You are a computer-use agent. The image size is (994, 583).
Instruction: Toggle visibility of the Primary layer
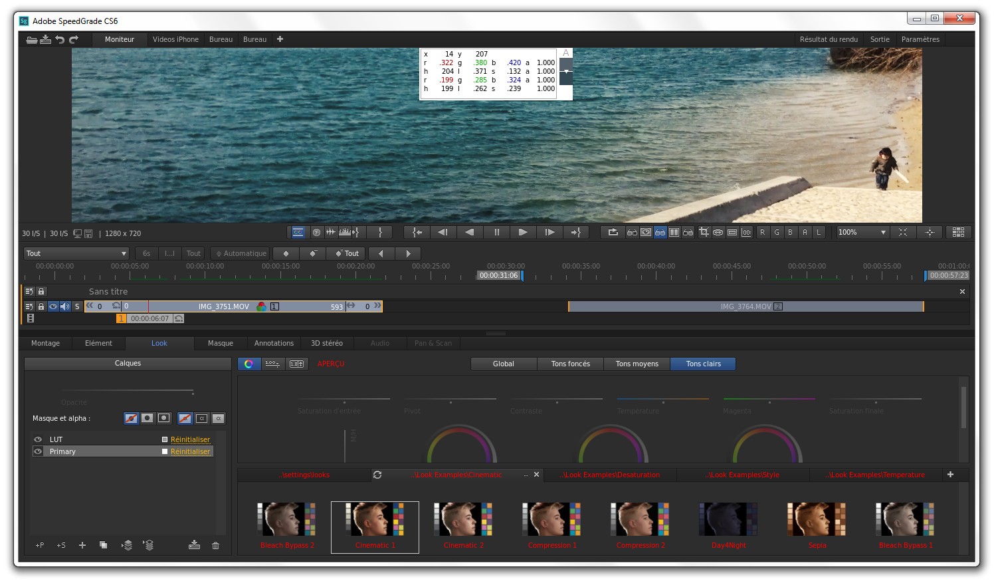pos(38,451)
